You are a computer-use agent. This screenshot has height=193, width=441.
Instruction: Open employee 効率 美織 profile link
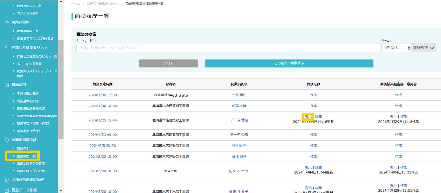point(239,106)
